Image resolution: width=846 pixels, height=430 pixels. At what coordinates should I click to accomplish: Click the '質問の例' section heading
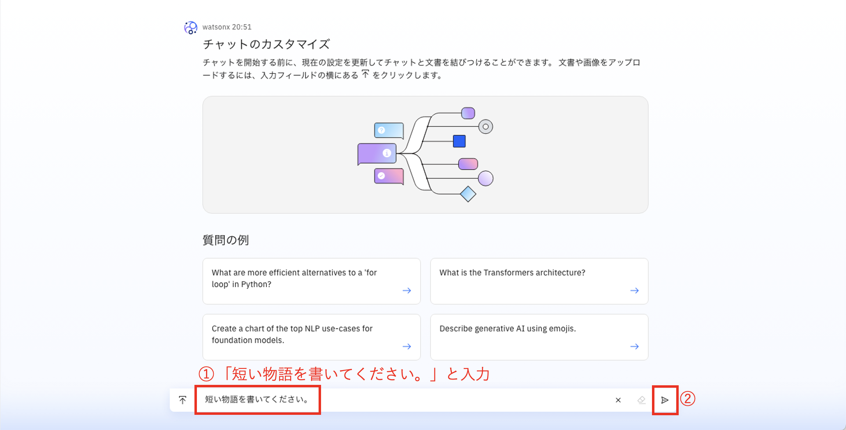coord(225,240)
